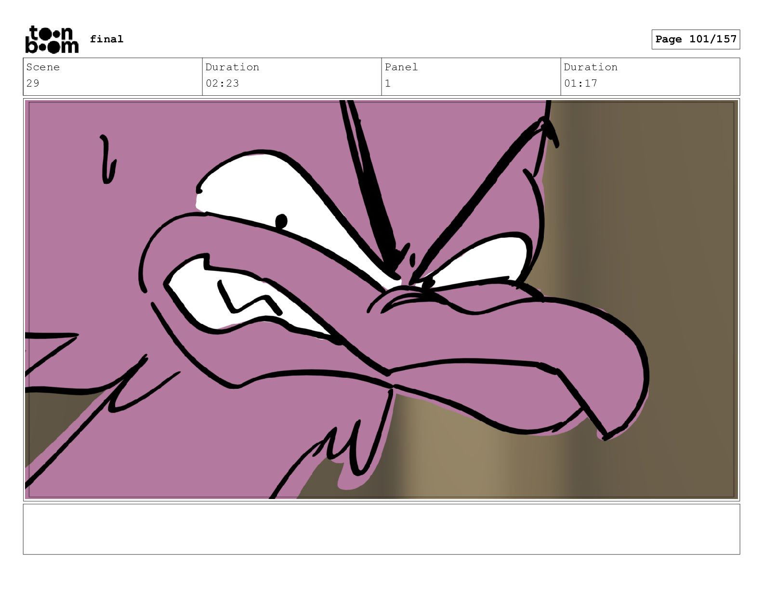
Task: Click the Toon Boom logo
Action: click(52, 39)
